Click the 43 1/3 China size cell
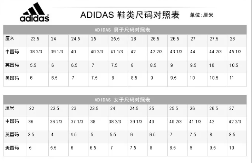252x163 pixels. point(176,52)
